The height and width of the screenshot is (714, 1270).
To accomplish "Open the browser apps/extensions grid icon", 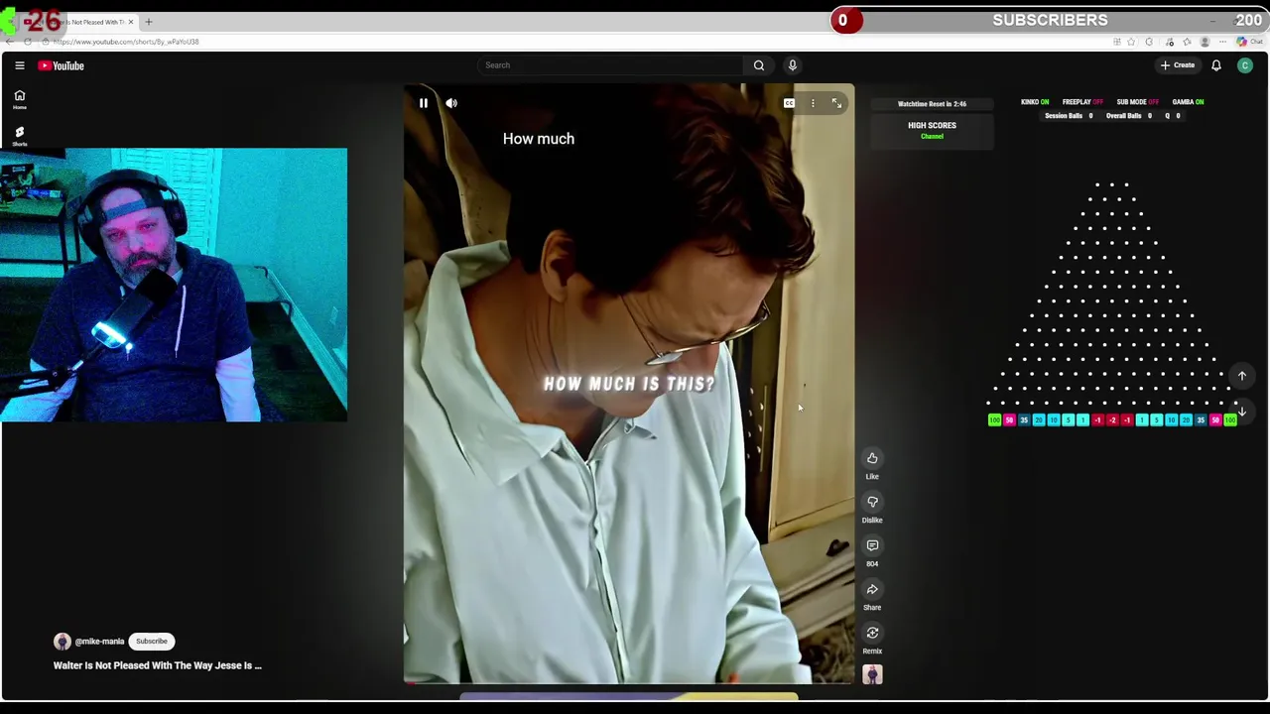I will coord(1117,42).
